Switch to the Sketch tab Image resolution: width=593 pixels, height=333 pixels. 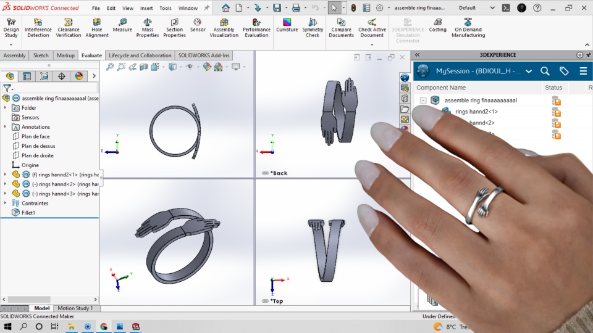coord(41,55)
